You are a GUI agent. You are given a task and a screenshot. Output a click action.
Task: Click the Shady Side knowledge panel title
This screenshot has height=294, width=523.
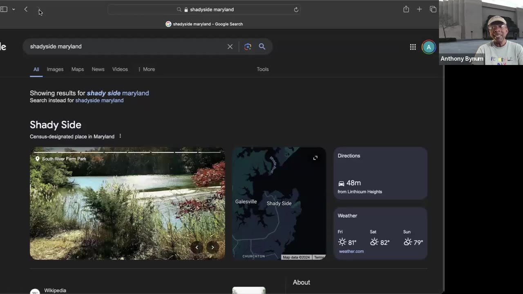(56, 125)
